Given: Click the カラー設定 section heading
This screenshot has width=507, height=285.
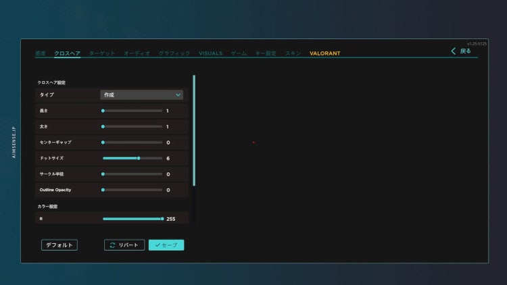Looking at the screenshot, I should 47,207.
